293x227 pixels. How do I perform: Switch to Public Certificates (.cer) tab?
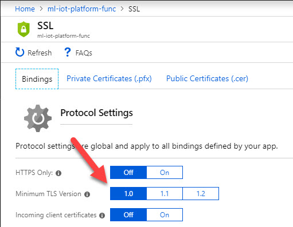click(207, 79)
